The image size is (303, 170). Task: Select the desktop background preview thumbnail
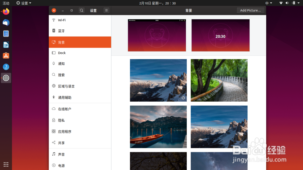pos(157,35)
